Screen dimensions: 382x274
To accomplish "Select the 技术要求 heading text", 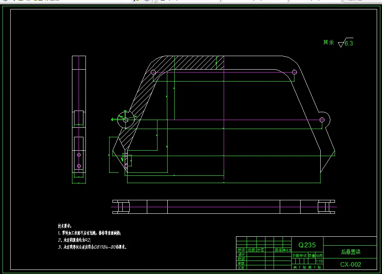I will 65,226.
